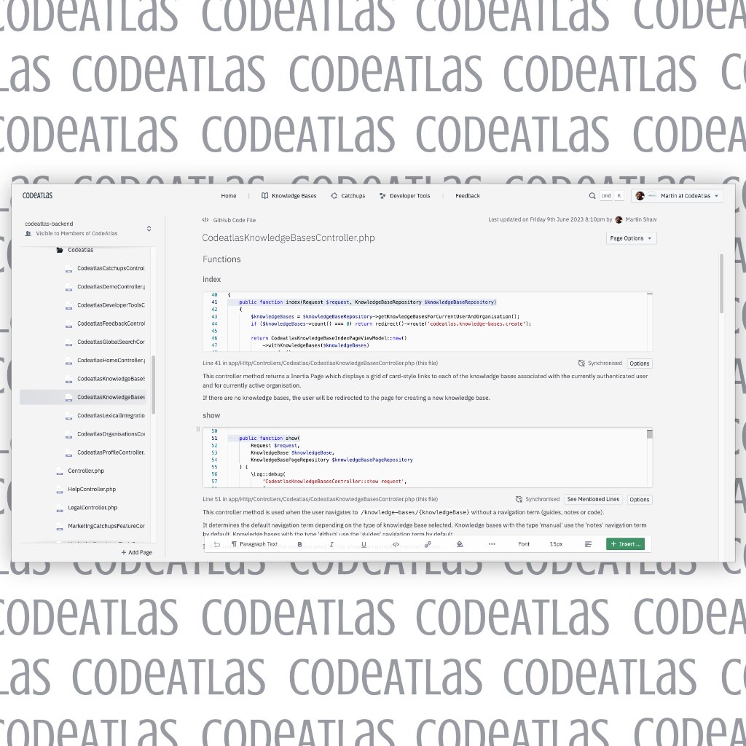
Task: Click the cmd K shortcut box
Action: click(x=612, y=195)
